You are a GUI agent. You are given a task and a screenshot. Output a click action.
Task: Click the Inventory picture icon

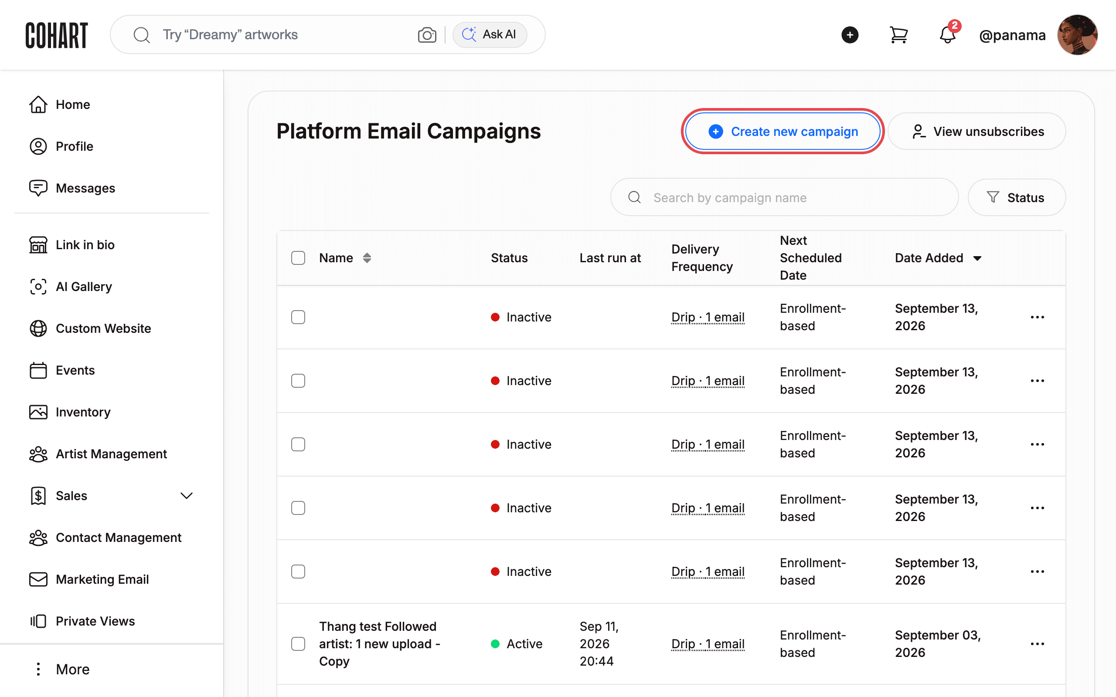tap(38, 412)
